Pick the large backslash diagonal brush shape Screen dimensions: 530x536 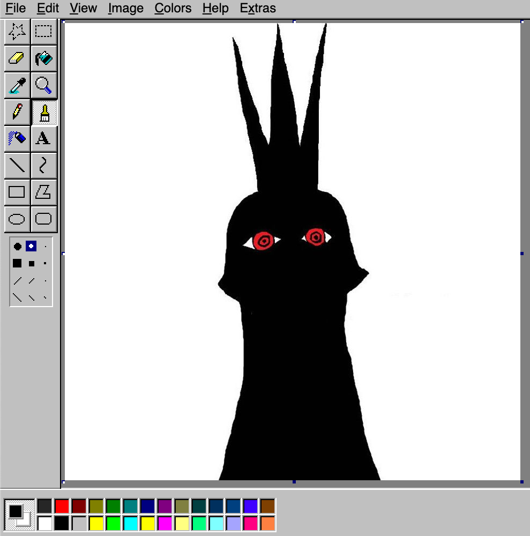coord(17,297)
